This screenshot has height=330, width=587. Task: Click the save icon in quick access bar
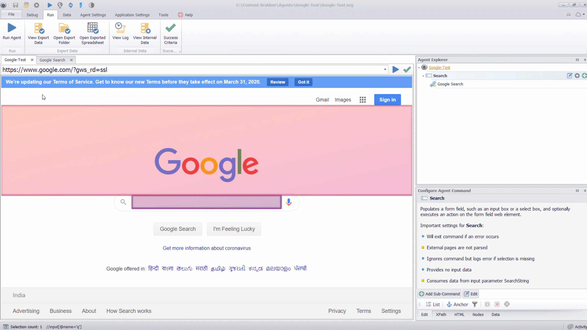point(15,5)
